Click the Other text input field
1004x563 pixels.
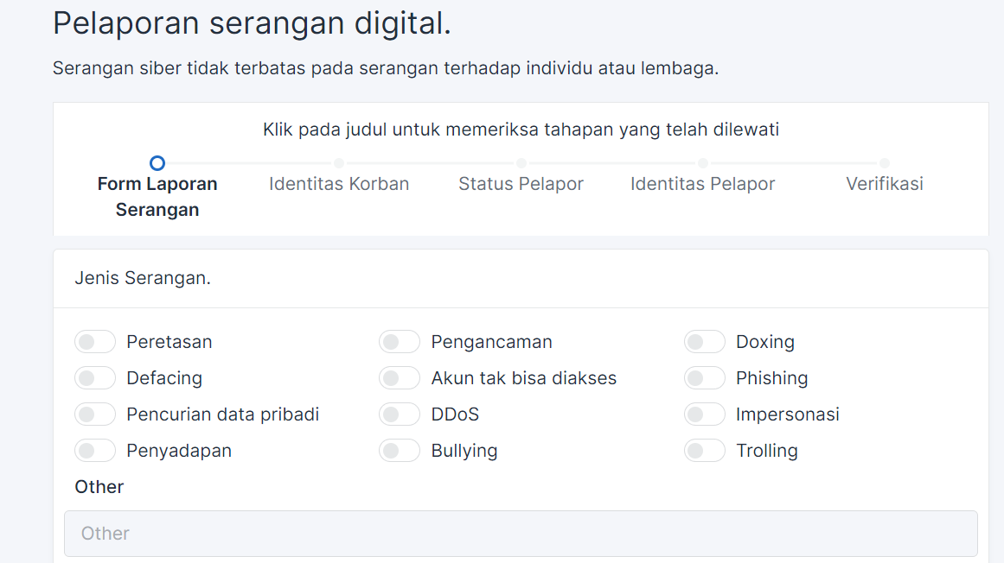pyautogui.click(x=521, y=534)
